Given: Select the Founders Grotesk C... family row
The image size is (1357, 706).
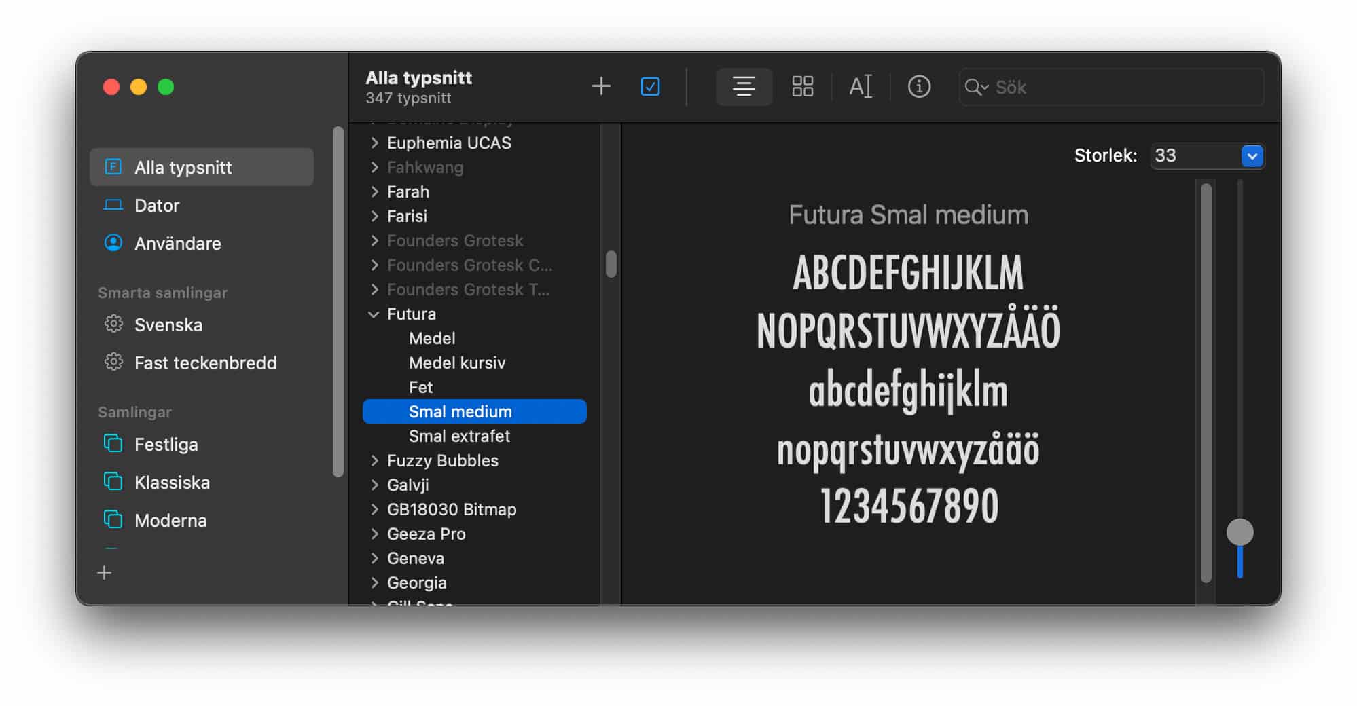Looking at the screenshot, I should [x=475, y=265].
